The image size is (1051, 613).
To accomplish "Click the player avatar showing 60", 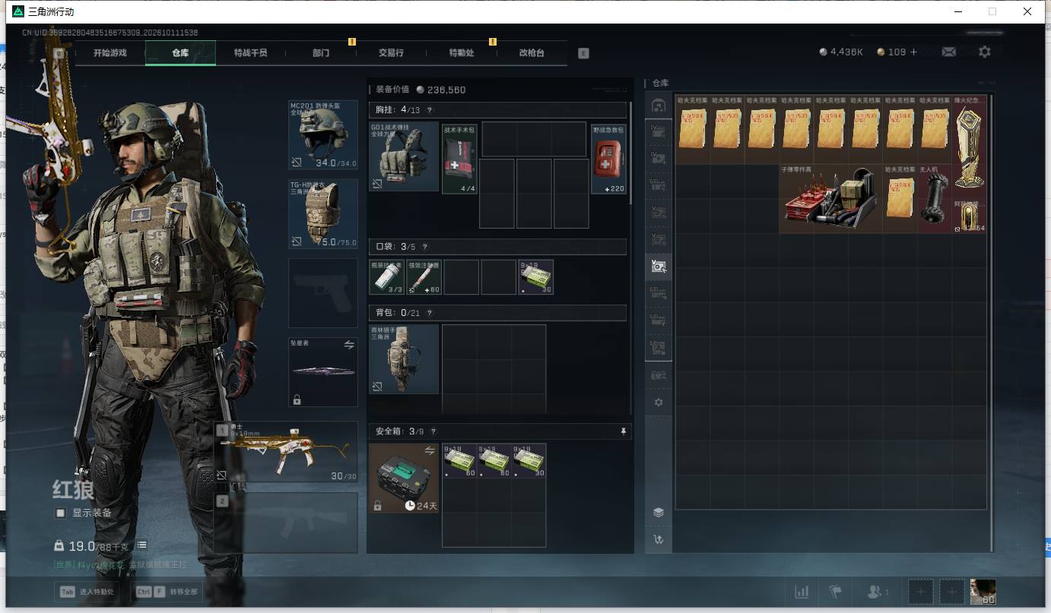I will 983,592.
